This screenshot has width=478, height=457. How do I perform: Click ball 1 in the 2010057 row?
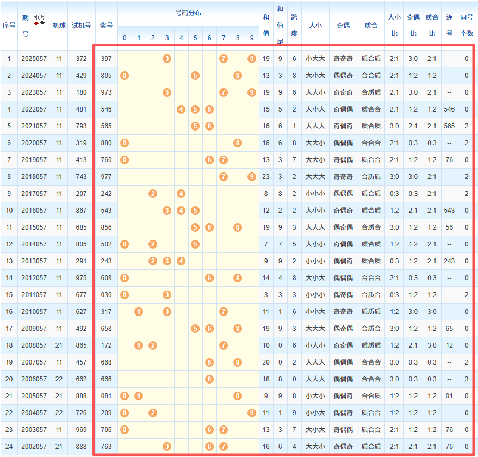139,312
